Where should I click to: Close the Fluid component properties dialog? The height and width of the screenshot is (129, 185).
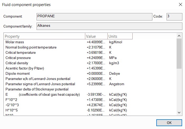click(180, 4)
